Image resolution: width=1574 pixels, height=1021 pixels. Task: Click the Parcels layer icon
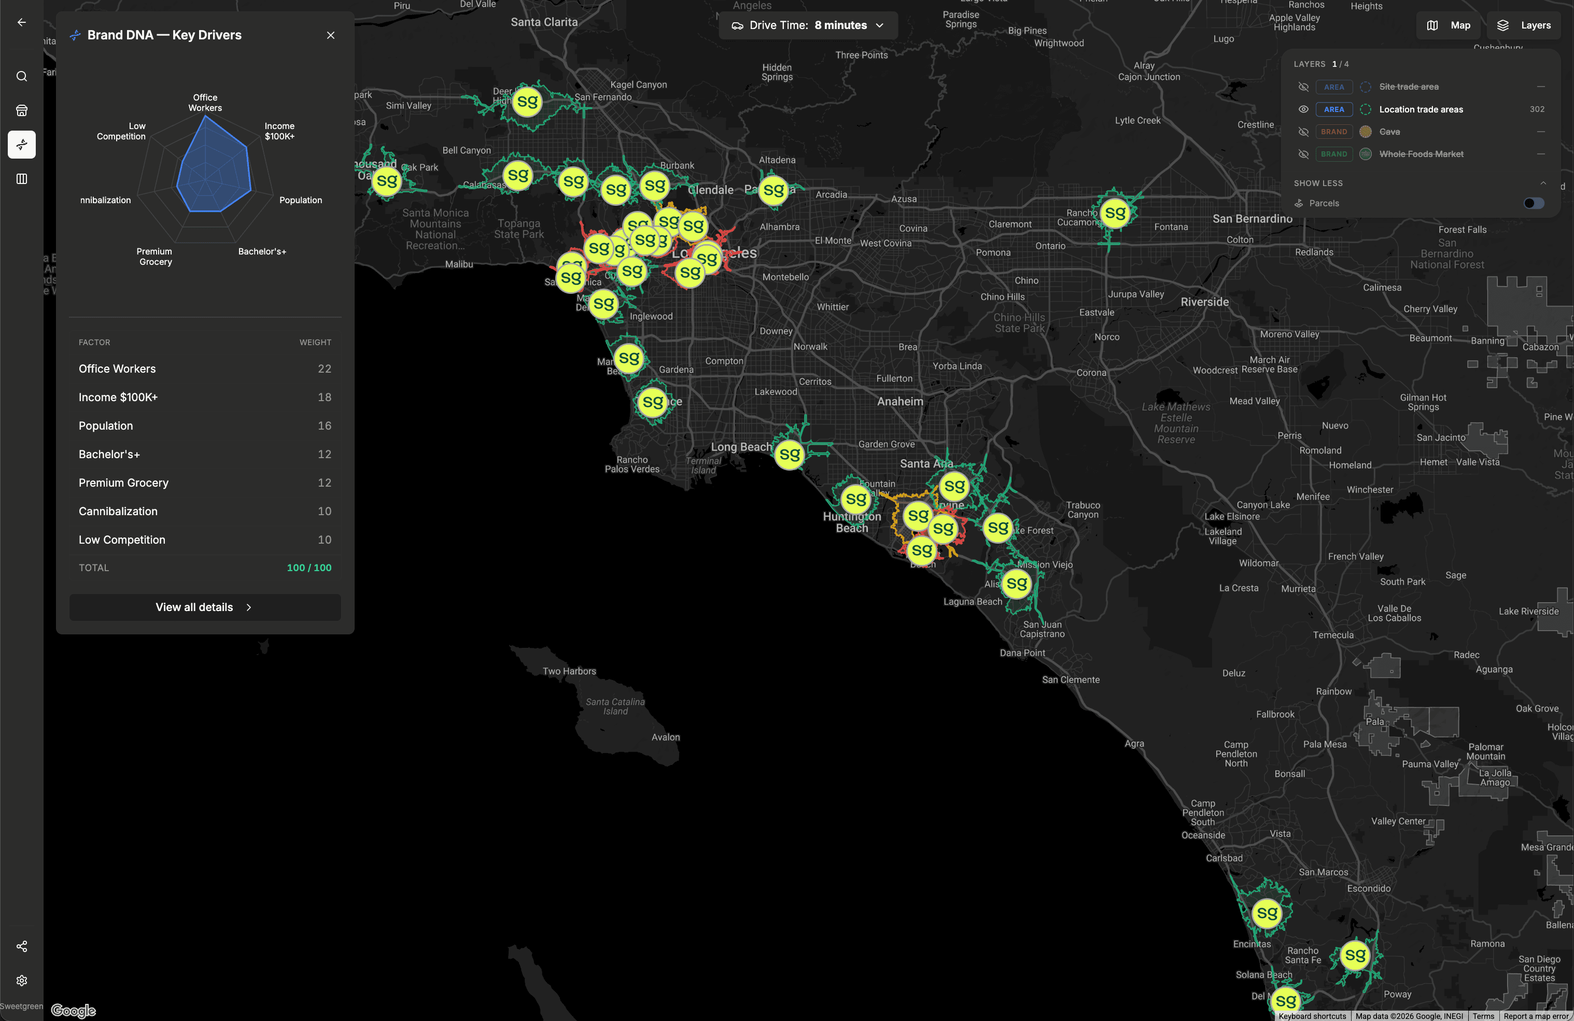(1299, 203)
